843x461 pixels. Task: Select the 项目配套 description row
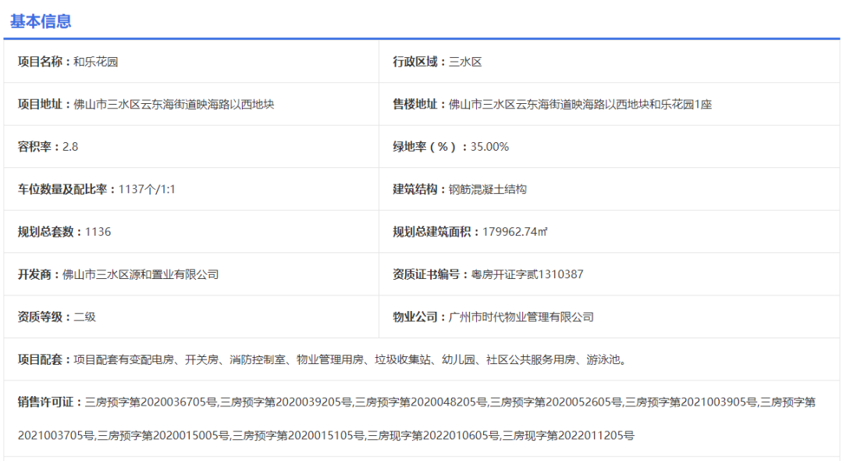pyautogui.click(x=312, y=359)
